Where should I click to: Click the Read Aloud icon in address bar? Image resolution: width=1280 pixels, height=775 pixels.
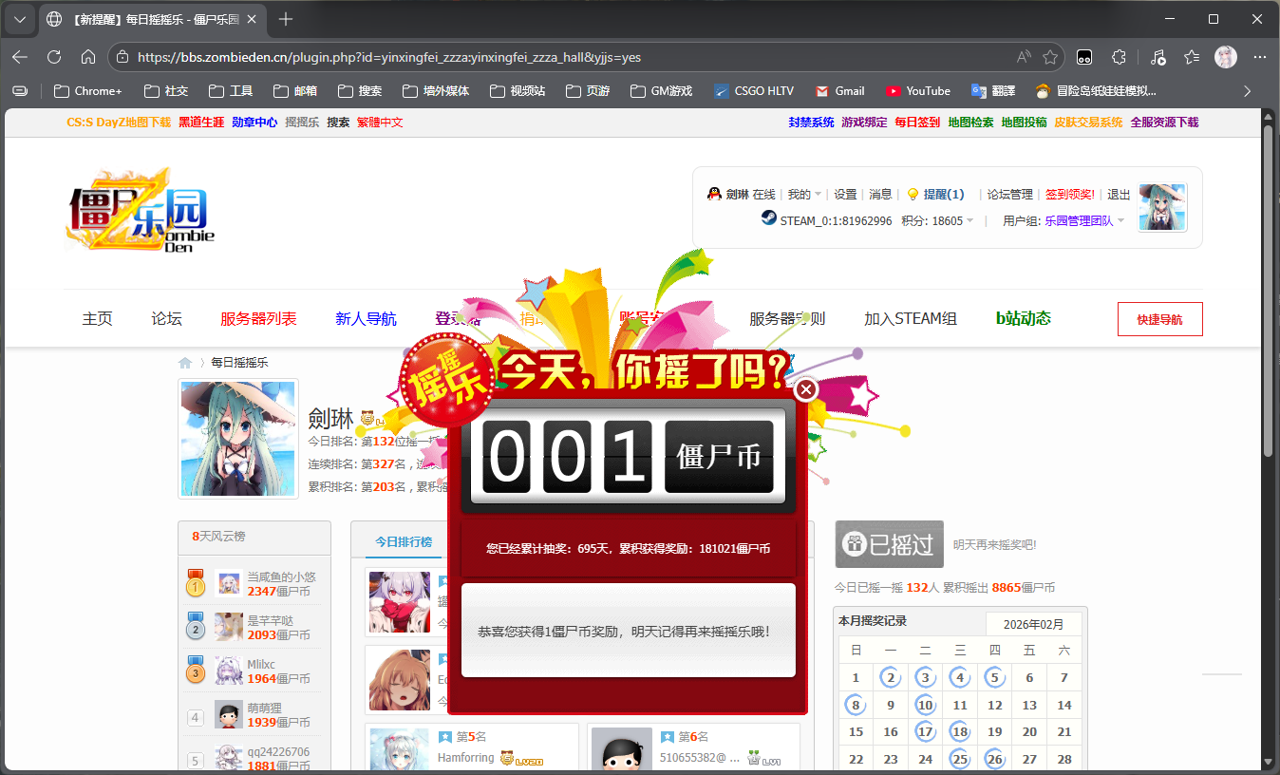point(1023,57)
